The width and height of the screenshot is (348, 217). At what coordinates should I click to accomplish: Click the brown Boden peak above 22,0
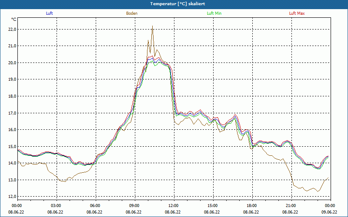pyautogui.click(x=152, y=26)
